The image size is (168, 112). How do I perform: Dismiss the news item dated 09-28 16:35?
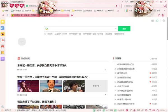[105, 70]
